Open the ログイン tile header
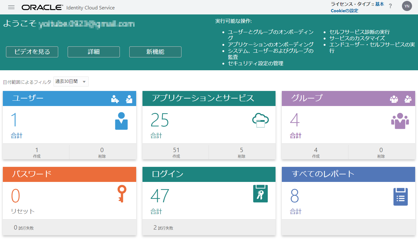Image resolution: width=418 pixels, height=239 pixels. coord(209,174)
